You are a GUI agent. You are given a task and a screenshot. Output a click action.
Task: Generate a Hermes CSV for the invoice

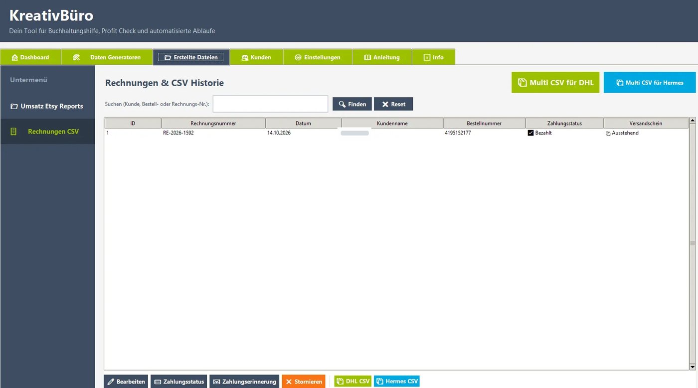click(396, 381)
